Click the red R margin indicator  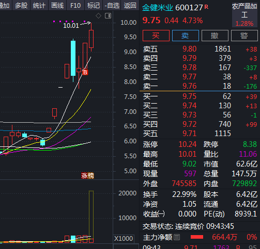[206, 7]
